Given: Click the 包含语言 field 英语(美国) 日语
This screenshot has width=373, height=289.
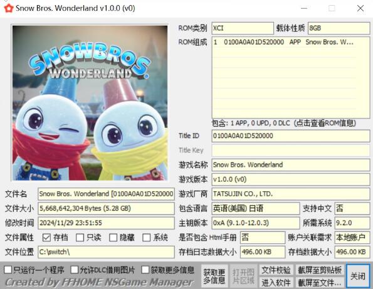Looking at the screenshot, I should click(x=256, y=208).
